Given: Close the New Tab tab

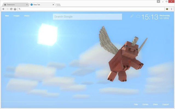Looking at the screenshot, I should pos(53,5).
